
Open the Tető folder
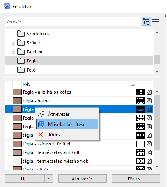click(x=79, y=70)
